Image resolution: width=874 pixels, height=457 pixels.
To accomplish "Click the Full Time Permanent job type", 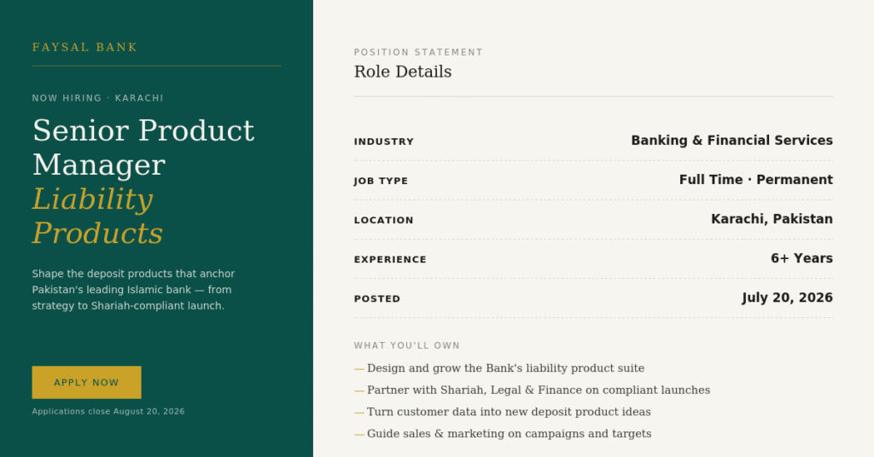I will [756, 180].
